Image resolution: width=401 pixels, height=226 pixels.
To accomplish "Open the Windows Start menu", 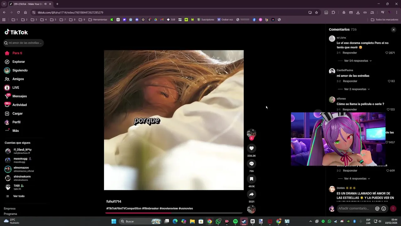I will 114,221.
